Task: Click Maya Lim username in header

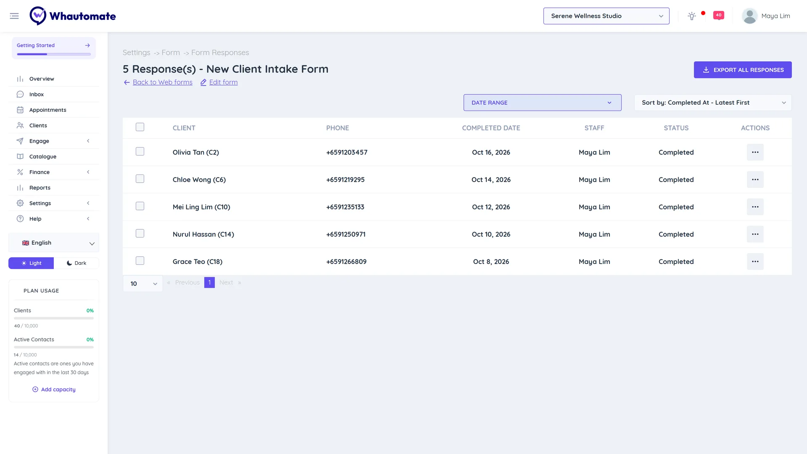Action: 775,16
